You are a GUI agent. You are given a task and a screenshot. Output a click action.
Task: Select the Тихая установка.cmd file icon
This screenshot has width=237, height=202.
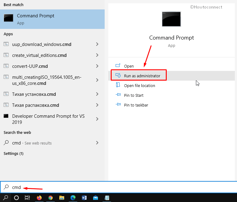6,94
